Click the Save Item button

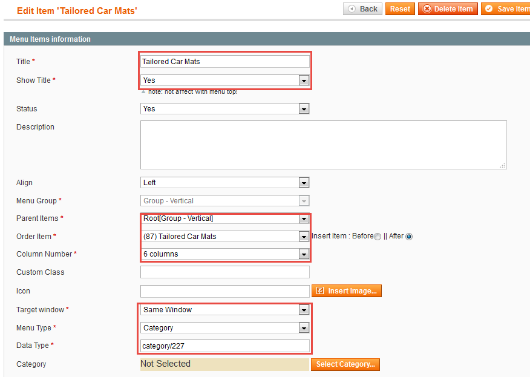click(x=506, y=9)
